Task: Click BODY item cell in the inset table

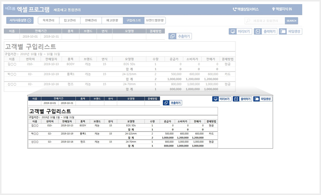Action: (83, 125)
